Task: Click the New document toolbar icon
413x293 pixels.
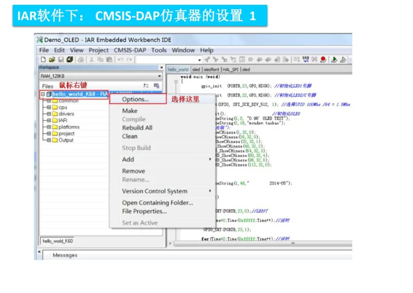Action: click(43, 59)
